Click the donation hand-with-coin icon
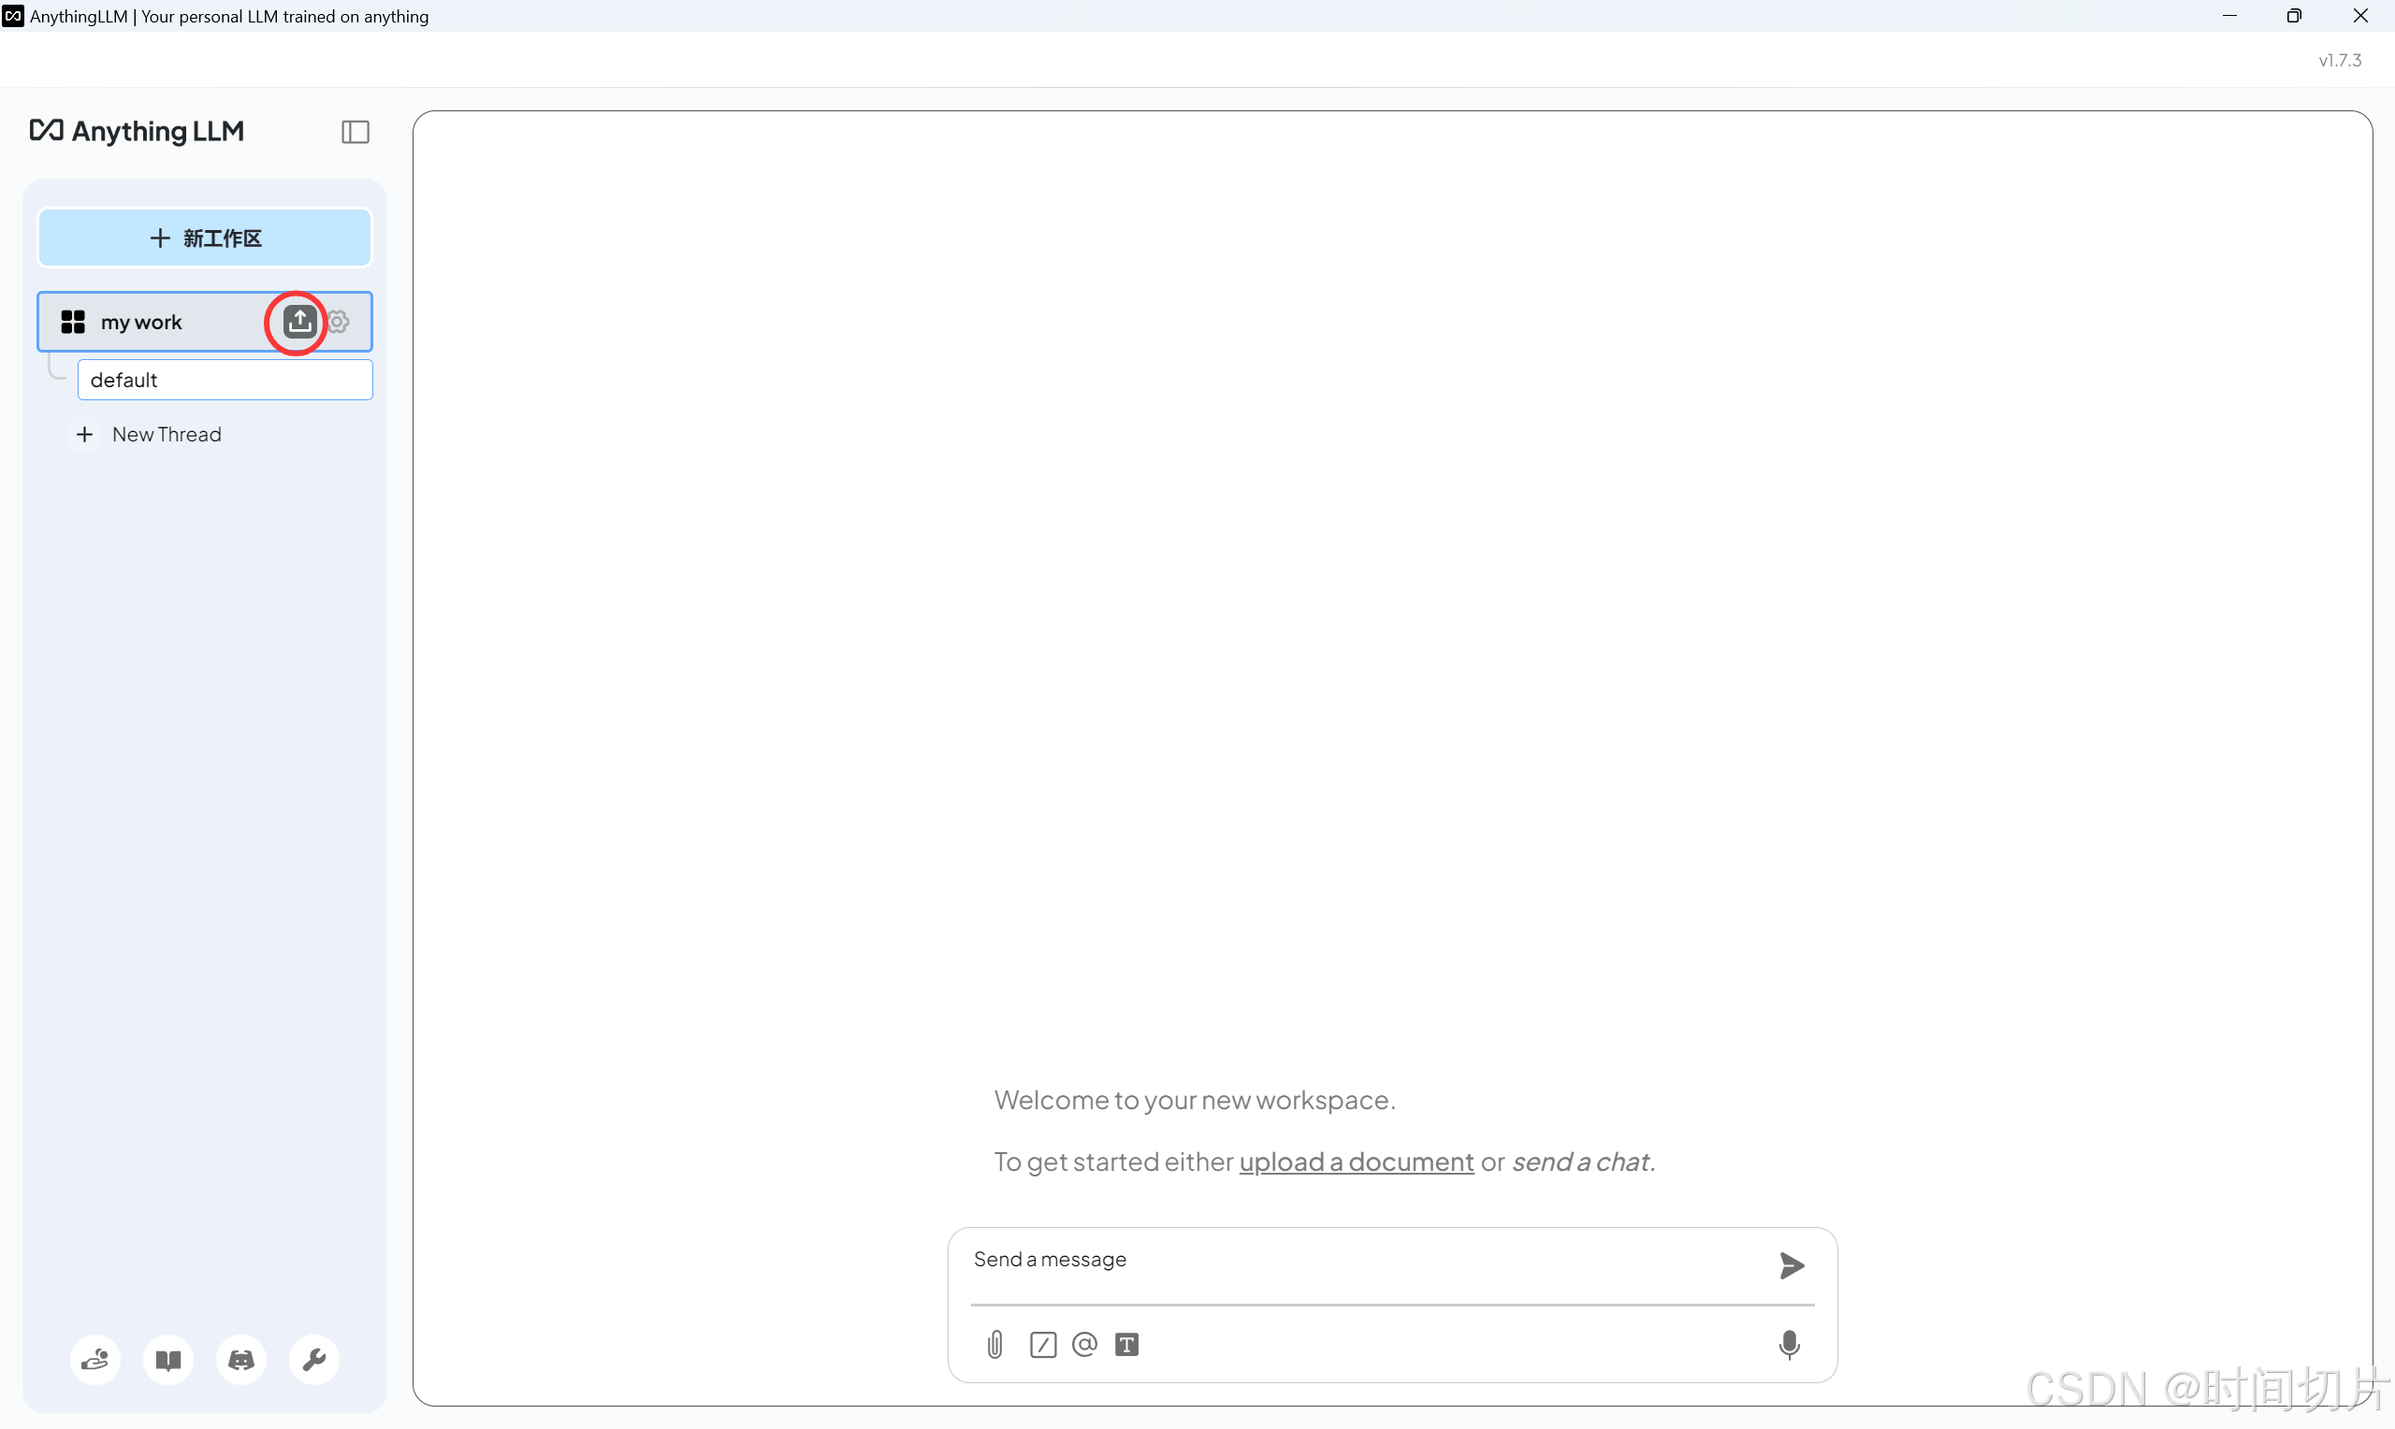2395x1429 pixels. point(95,1360)
